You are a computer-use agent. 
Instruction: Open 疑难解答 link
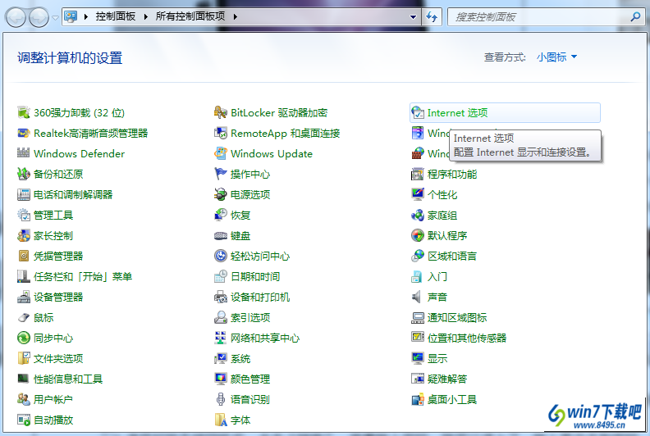coord(447,379)
